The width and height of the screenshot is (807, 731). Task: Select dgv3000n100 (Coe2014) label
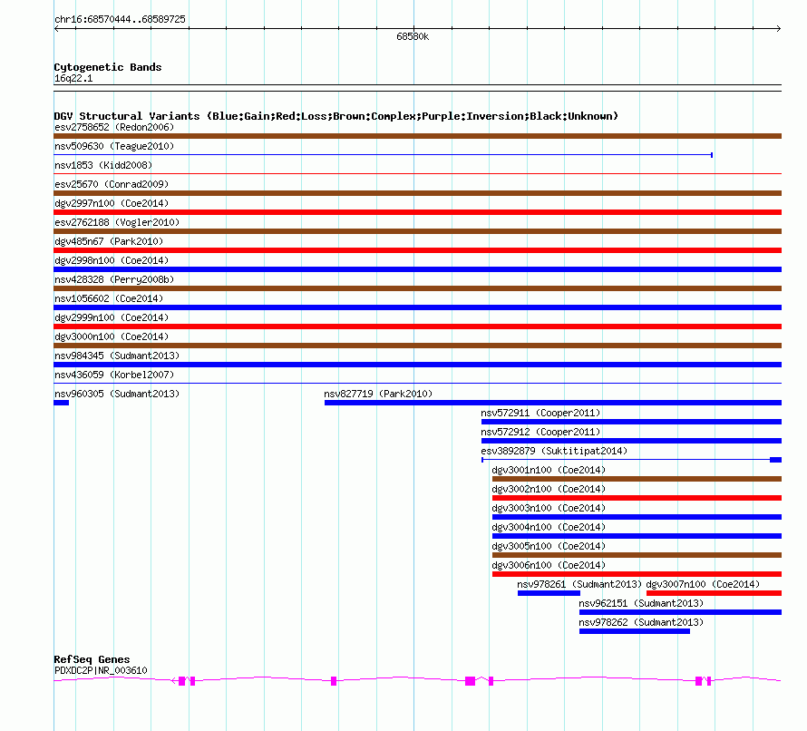click(x=112, y=336)
